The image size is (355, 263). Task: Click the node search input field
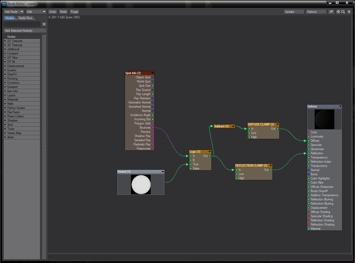(x=22, y=24)
